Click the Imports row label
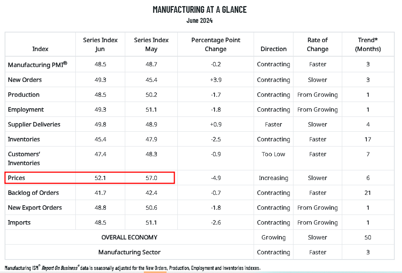Screen dimensions: 402x273 click(19, 223)
